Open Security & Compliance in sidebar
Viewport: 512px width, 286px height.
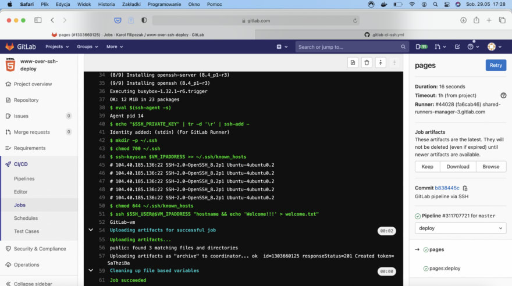coord(40,249)
